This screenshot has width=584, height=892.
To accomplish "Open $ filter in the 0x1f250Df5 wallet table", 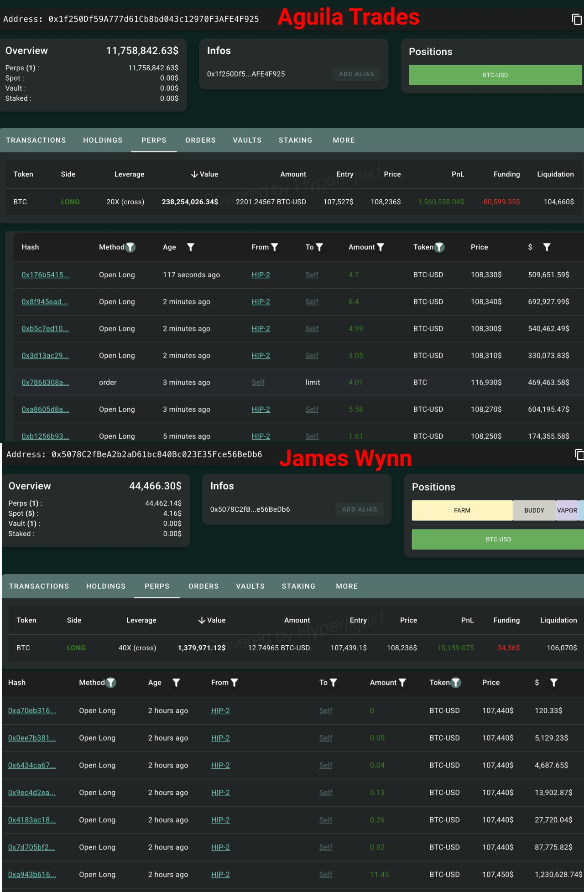I will [547, 247].
